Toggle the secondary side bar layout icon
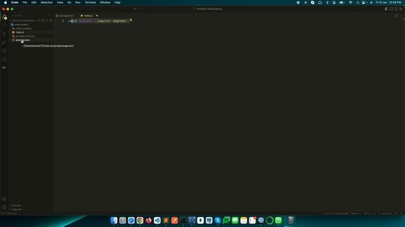This screenshot has width=405, height=227. (396, 9)
